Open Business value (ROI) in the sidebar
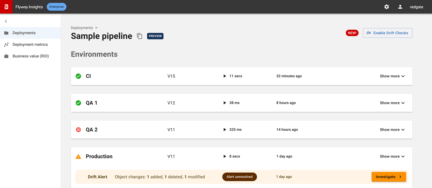432x188 pixels. [x=30, y=56]
